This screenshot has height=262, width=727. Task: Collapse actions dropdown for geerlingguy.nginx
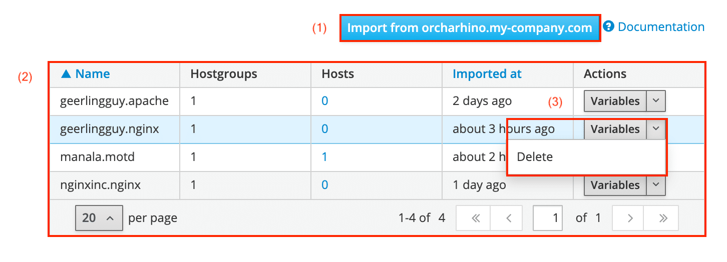click(x=656, y=129)
